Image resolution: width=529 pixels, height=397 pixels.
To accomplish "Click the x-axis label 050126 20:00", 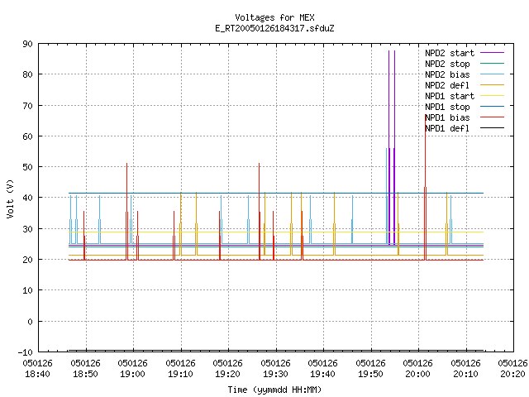I will coord(418,369).
